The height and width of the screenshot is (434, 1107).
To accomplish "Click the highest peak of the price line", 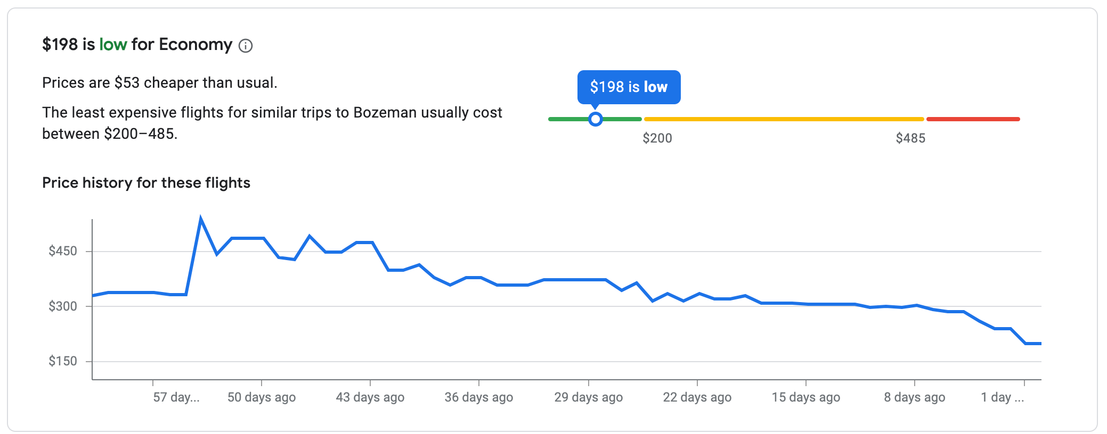I will coord(200,218).
